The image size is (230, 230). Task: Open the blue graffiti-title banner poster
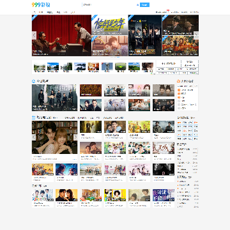coord(110,25)
